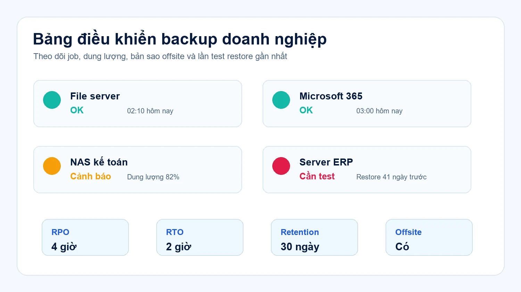Open the File server job card
The height and width of the screenshot is (292, 521).
(138, 104)
